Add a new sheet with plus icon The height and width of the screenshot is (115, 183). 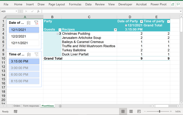coord(60,106)
